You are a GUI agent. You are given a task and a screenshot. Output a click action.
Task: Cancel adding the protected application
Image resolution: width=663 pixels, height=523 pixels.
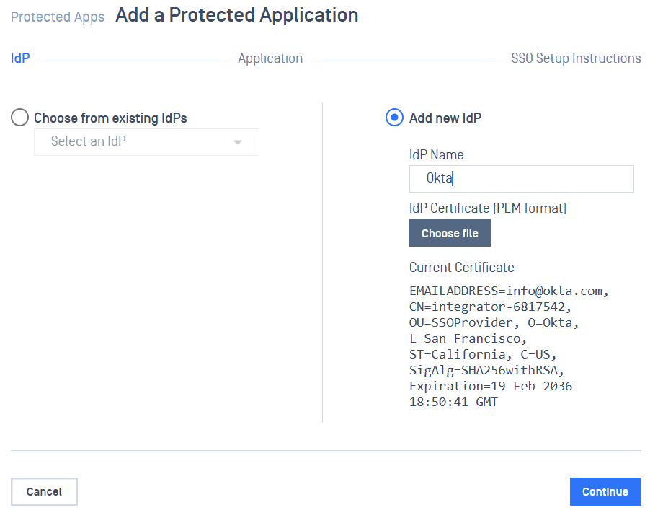point(44,491)
